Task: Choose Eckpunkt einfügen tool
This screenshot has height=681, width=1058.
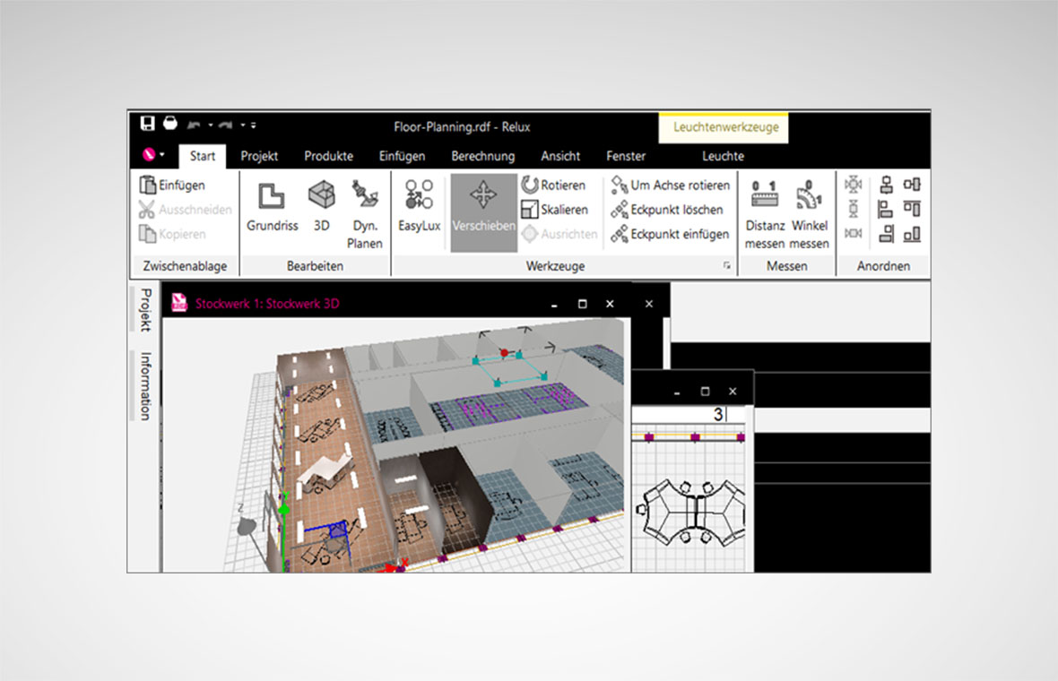Action: (670, 234)
